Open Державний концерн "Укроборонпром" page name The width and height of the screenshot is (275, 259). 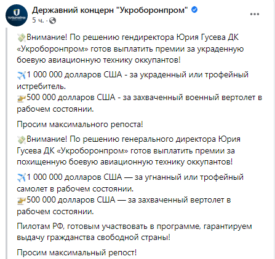(110, 10)
